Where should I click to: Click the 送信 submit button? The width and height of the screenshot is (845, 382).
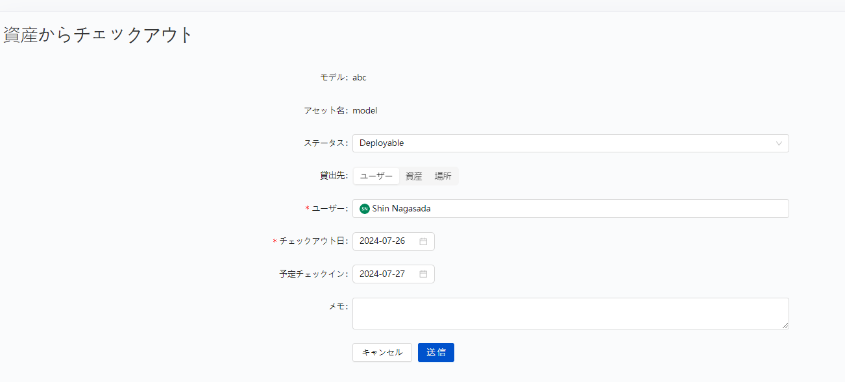pos(435,352)
